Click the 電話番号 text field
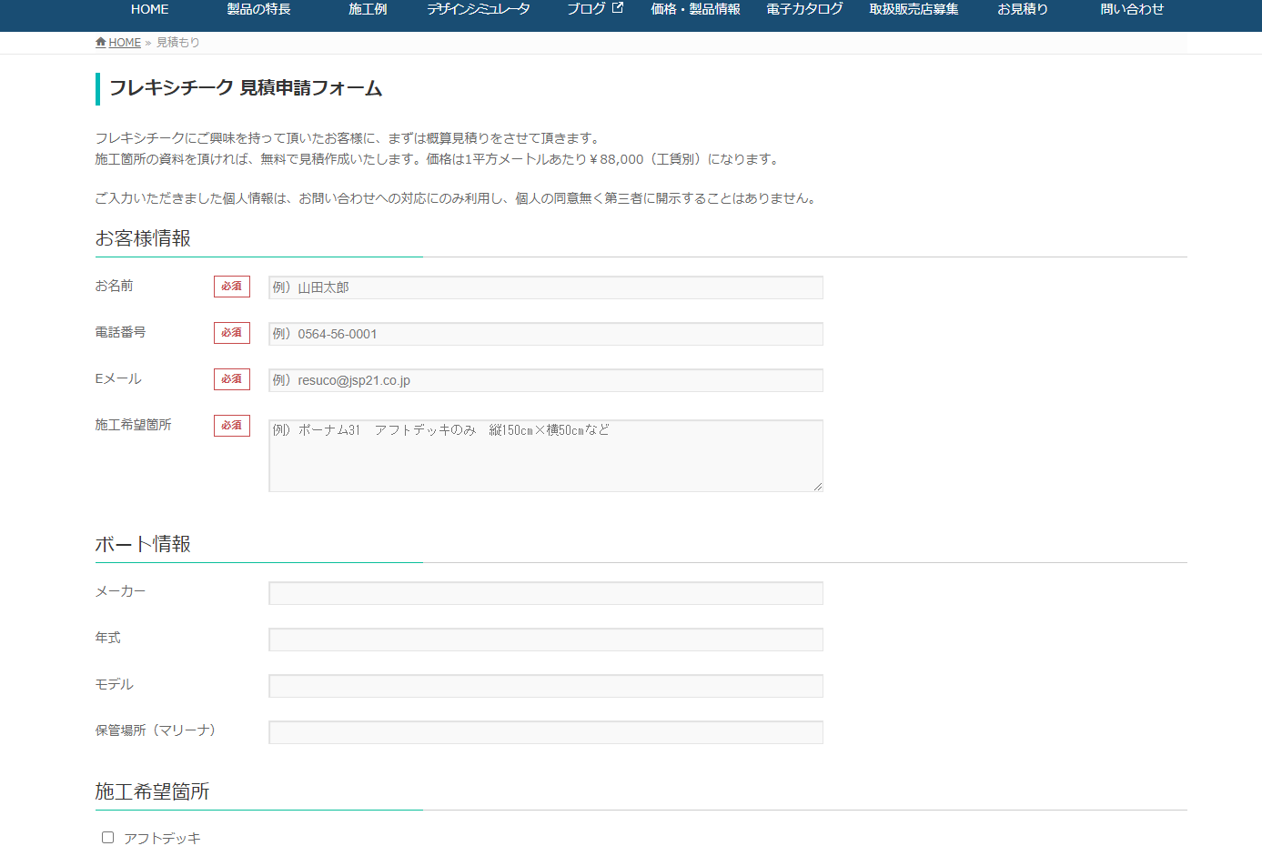The width and height of the screenshot is (1262, 846). [545, 334]
